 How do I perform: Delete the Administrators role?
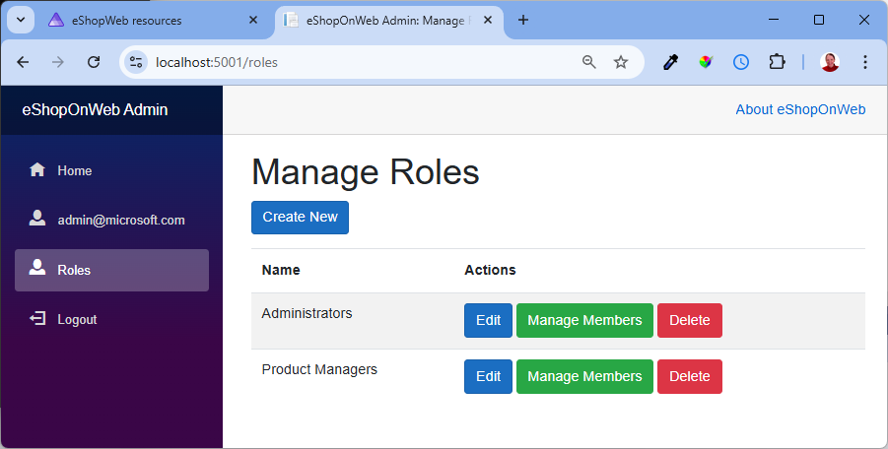(x=690, y=321)
